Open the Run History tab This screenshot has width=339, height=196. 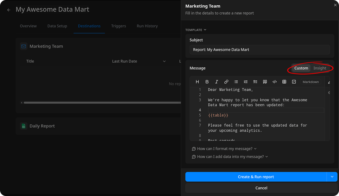click(147, 26)
